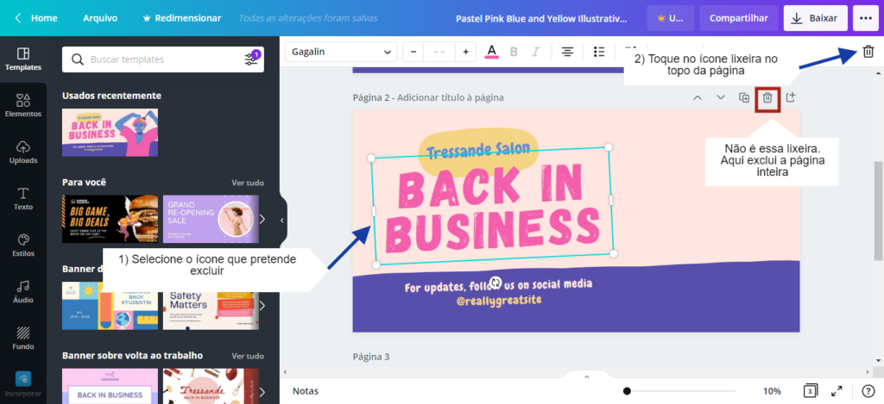This screenshot has width=884, height=404.
Task: Open the Texto sidebar tab
Action: (x=23, y=199)
